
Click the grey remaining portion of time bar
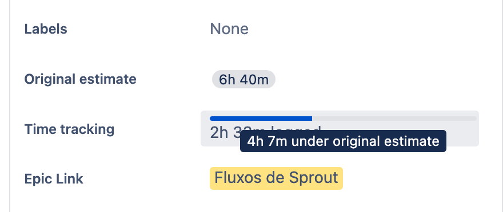(394, 119)
